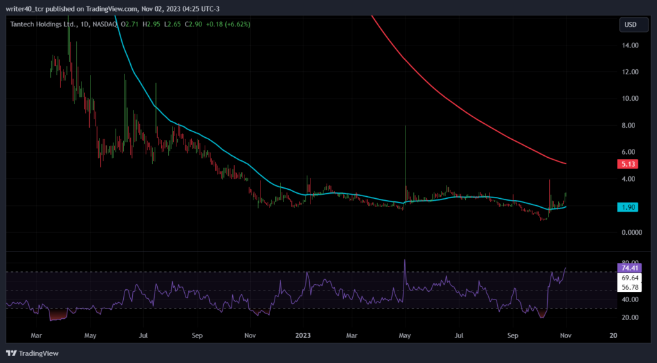
Task: Click the RSI level label 69.64
Action: click(x=629, y=278)
